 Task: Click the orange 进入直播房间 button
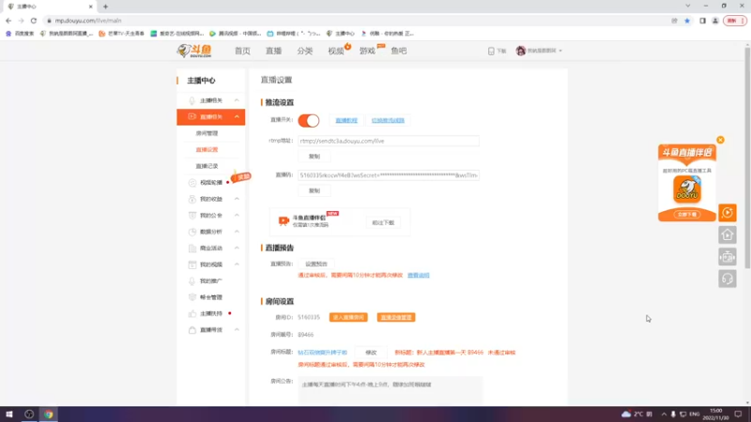348,318
